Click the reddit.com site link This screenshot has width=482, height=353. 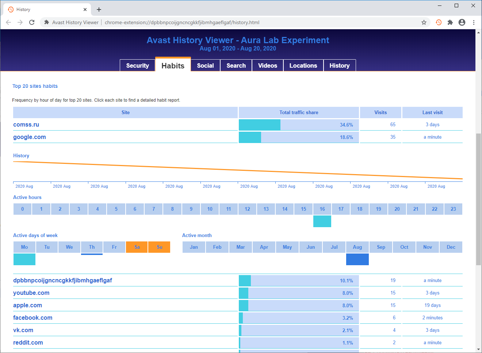pyautogui.click(x=28, y=343)
